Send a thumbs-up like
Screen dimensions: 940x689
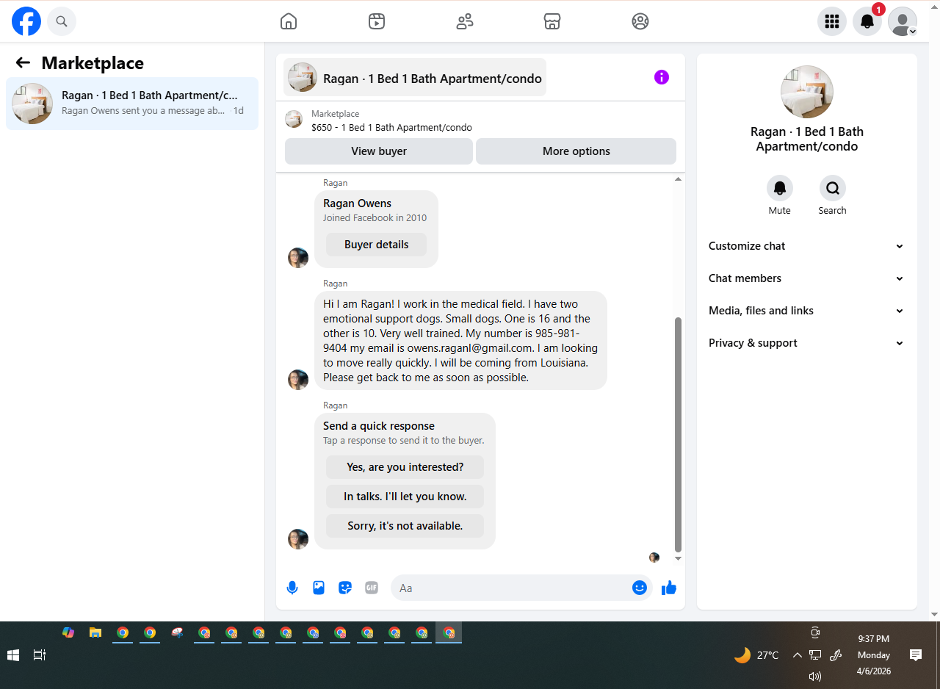669,588
